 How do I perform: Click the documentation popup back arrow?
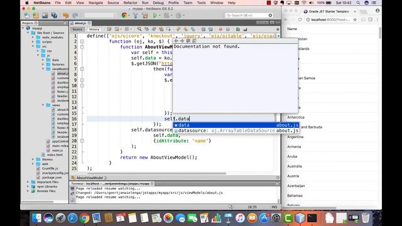(176, 41)
